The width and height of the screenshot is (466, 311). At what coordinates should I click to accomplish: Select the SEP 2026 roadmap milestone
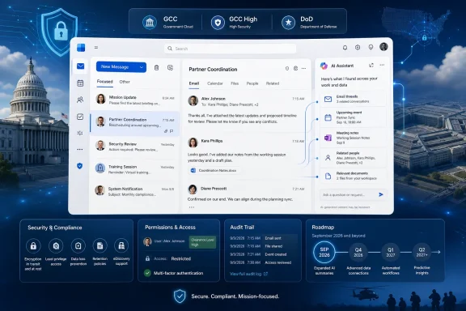click(324, 252)
